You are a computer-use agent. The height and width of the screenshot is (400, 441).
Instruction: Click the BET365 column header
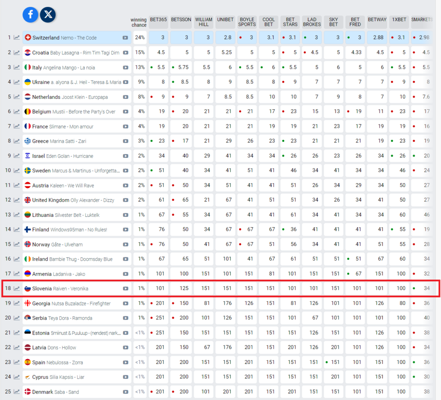[x=158, y=20]
